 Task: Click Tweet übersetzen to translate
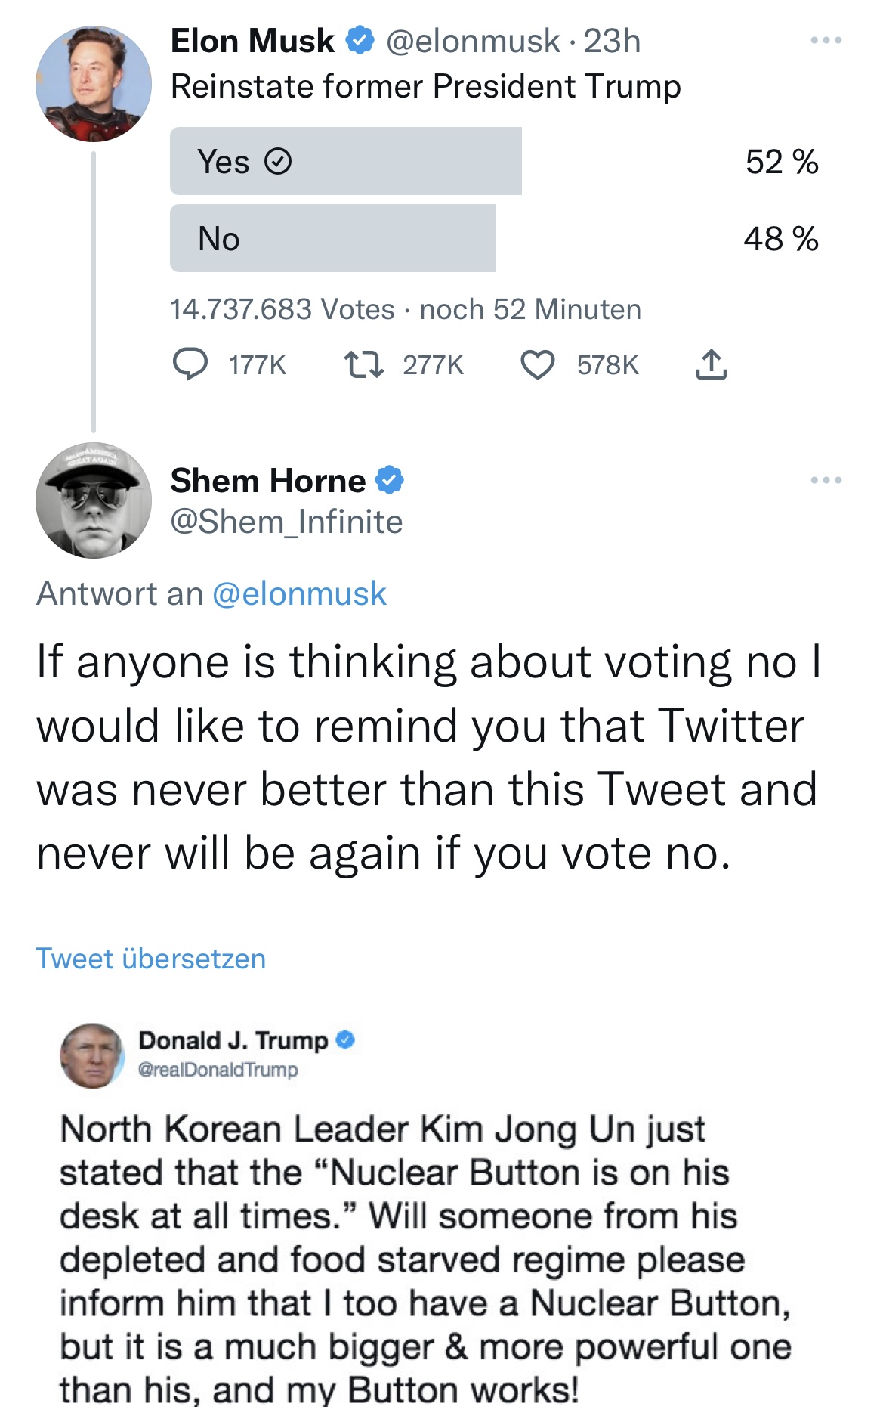click(151, 959)
